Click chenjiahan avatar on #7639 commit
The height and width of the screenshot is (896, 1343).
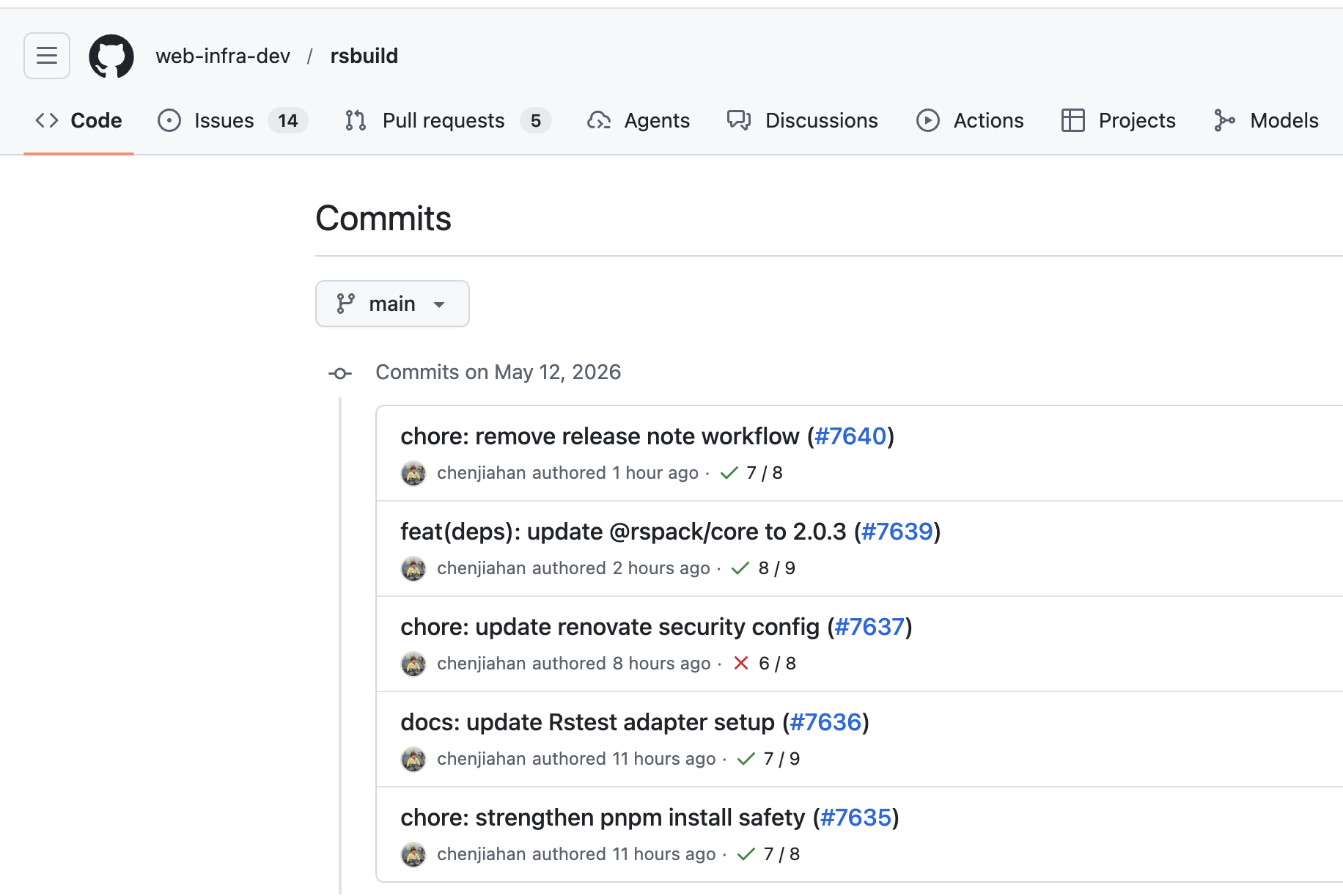pyautogui.click(x=413, y=568)
